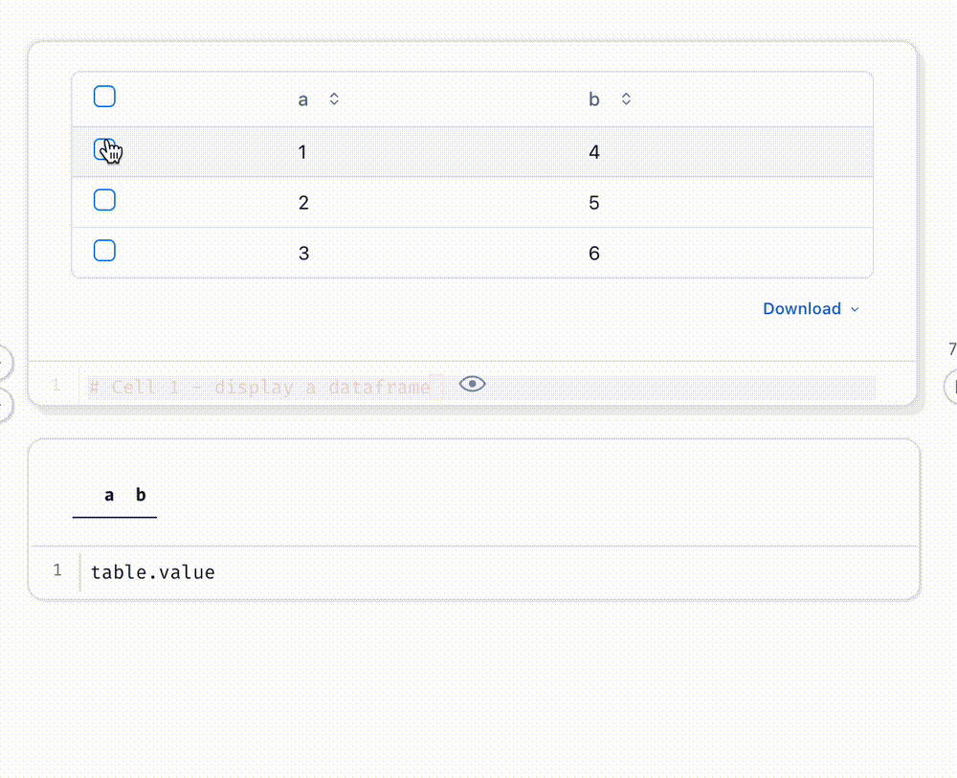Image resolution: width=957 pixels, height=778 pixels.
Task: Click the chevron next to Download
Action: tap(855, 309)
